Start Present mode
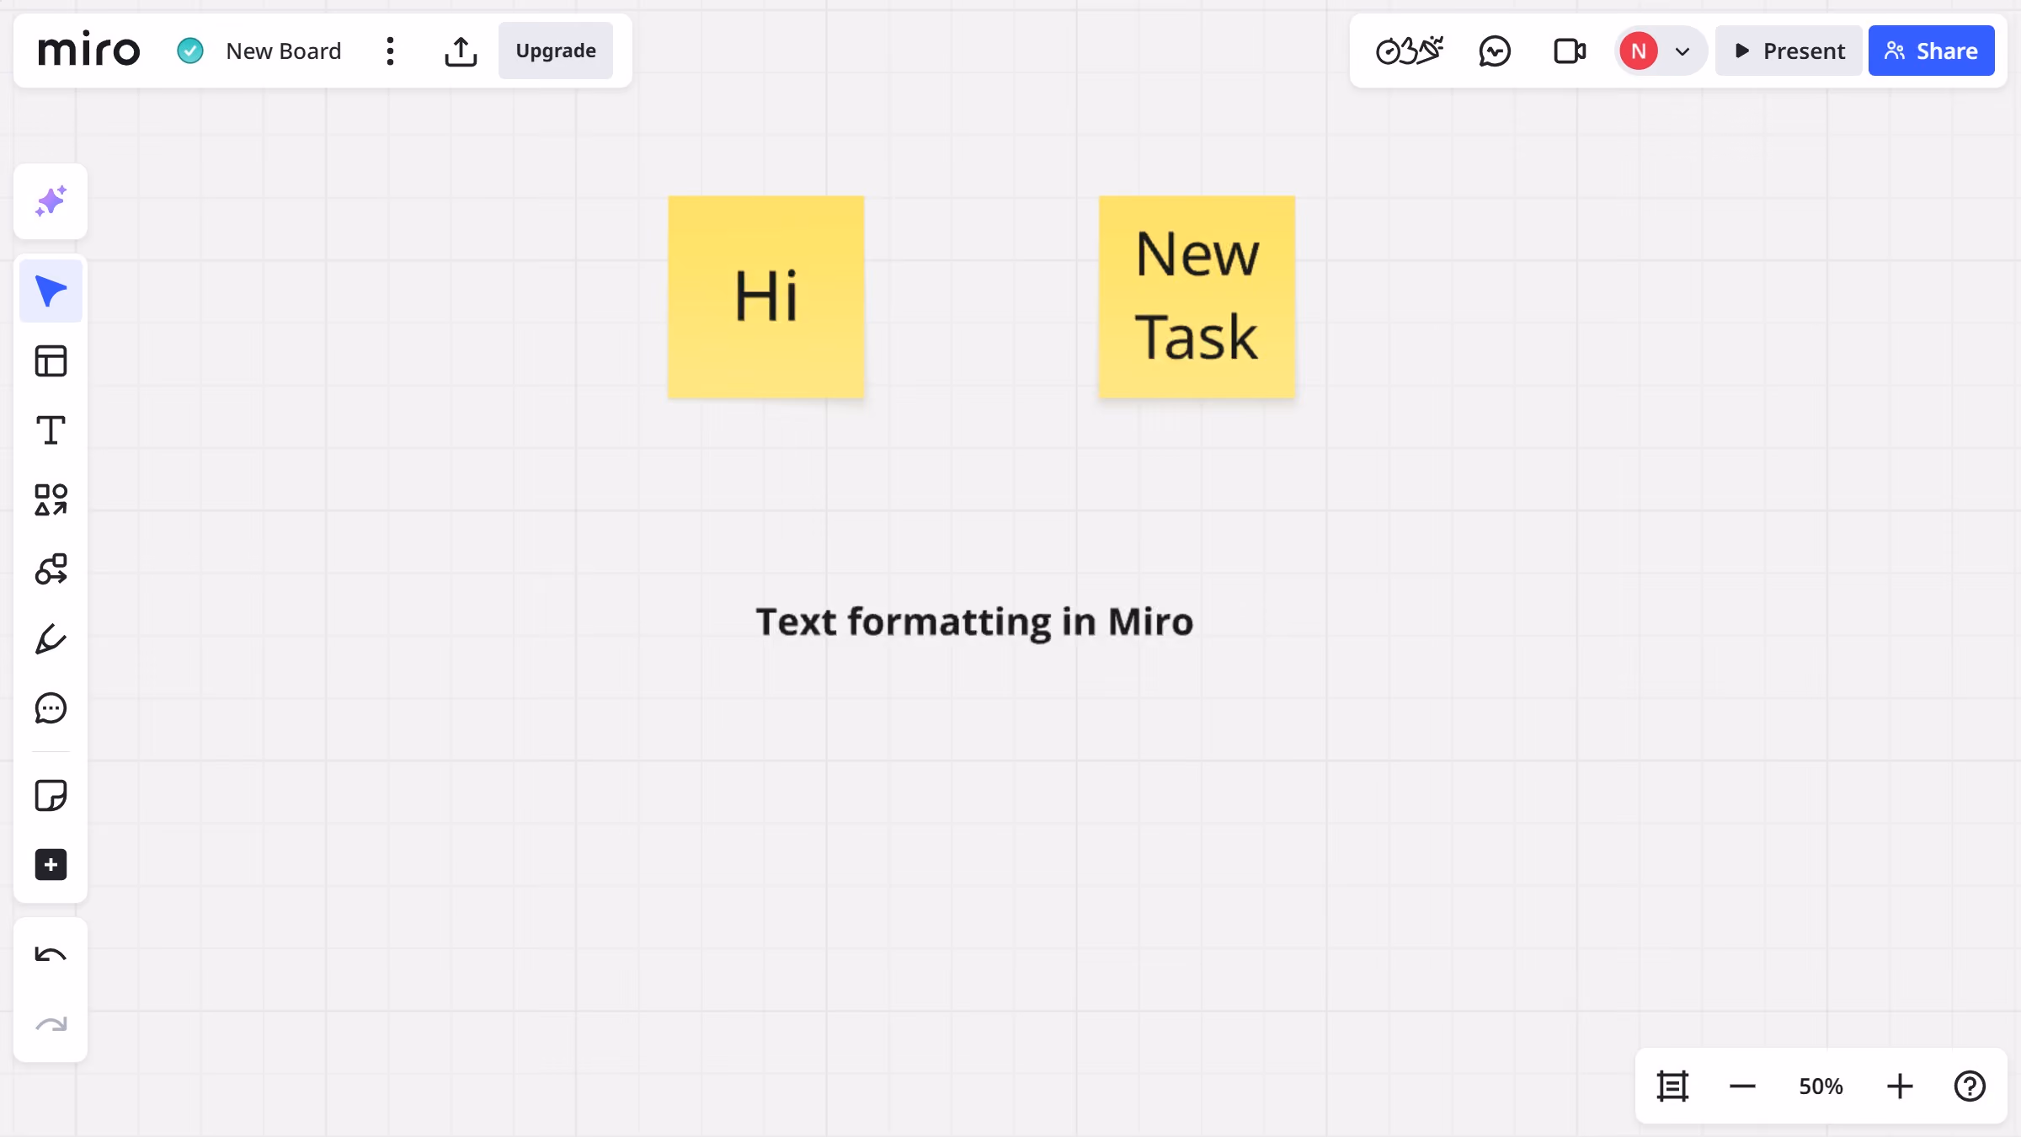 pyautogui.click(x=1789, y=51)
